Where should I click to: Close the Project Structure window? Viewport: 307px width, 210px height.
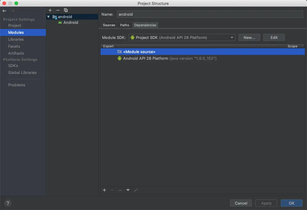click(4, 3)
